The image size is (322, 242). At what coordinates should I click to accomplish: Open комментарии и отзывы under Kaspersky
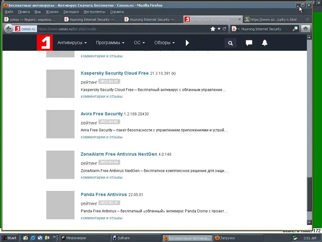pyautogui.click(x=102, y=96)
